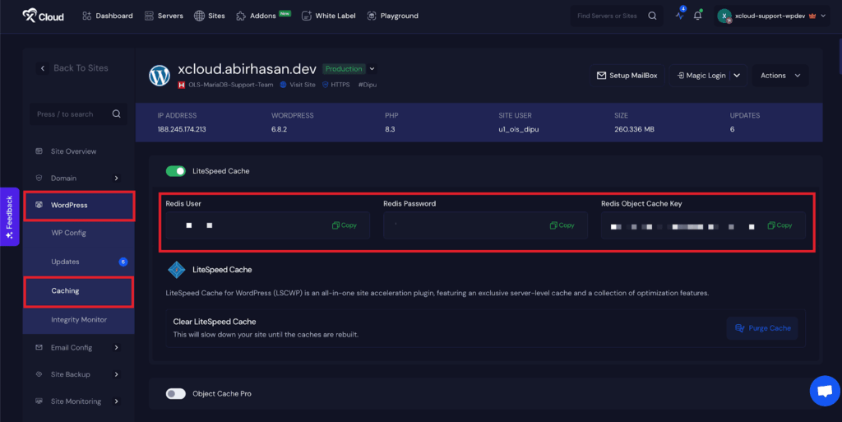Expand the Production environment dropdown
Viewport: 842px width, 422px height.
click(x=372, y=69)
